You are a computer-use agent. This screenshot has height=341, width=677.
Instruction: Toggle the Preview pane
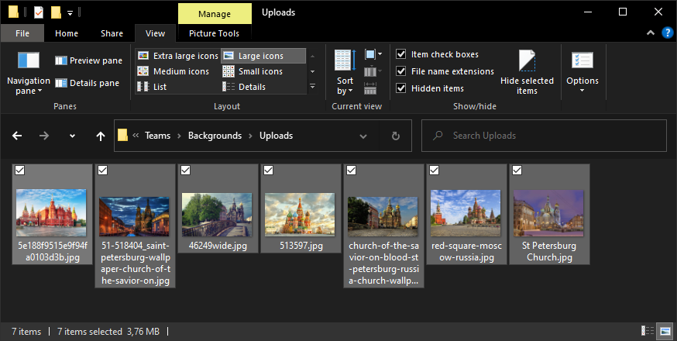pos(88,60)
